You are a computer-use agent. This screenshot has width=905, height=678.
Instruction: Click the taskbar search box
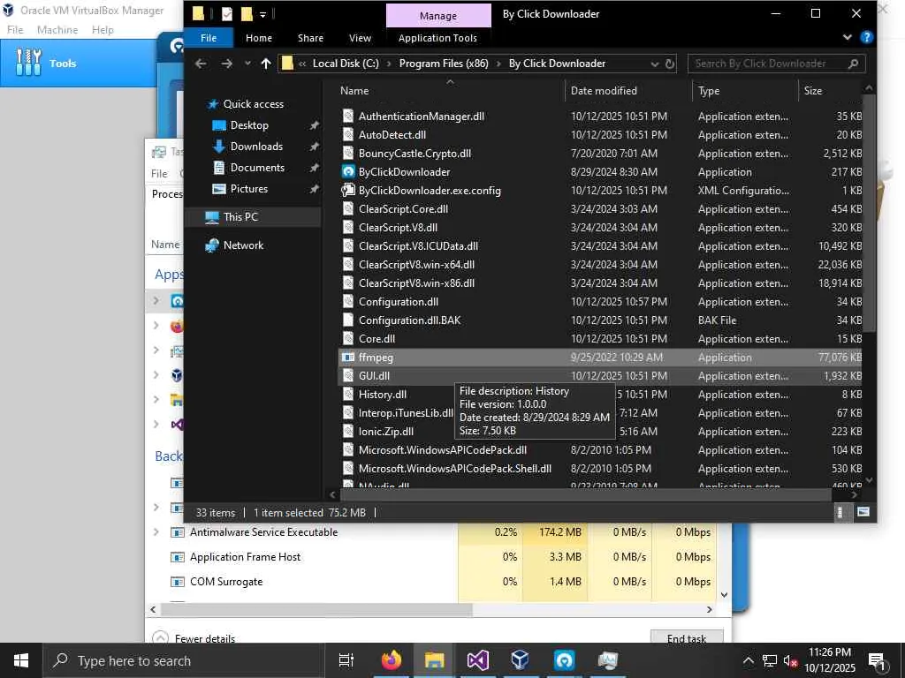pyautogui.click(x=184, y=660)
